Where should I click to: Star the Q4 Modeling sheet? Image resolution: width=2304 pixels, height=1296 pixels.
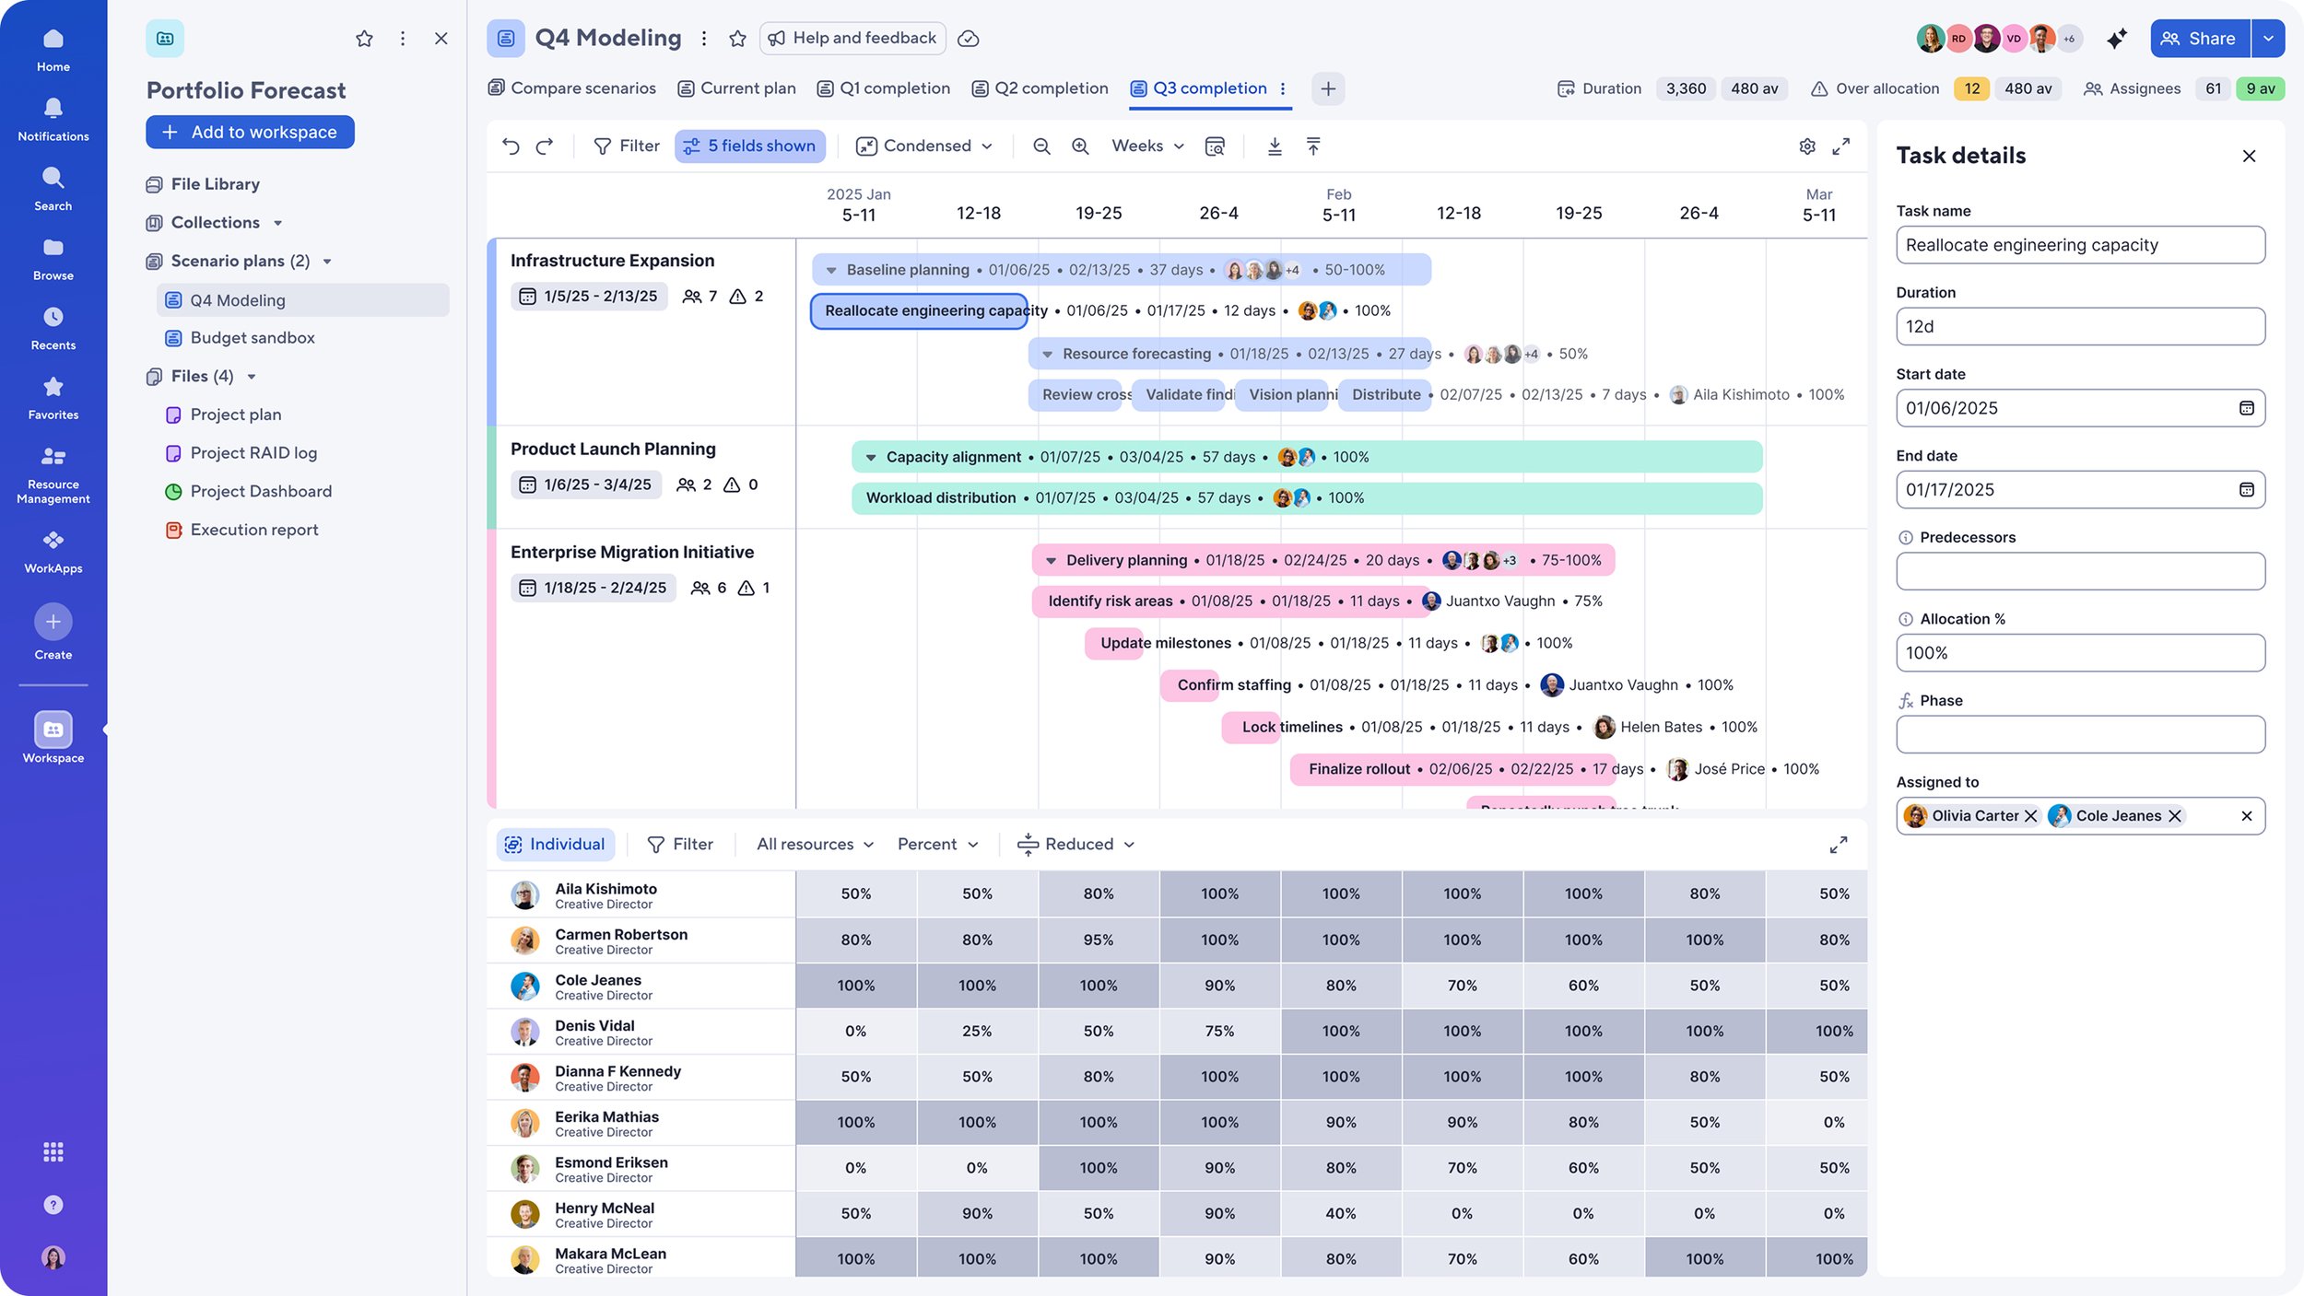click(737, 39)
